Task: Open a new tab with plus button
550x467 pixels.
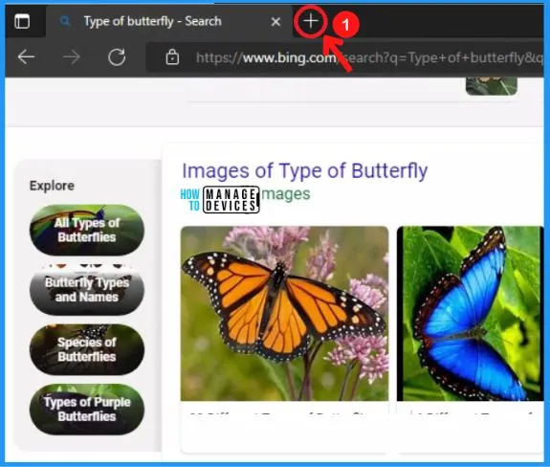Action: coord(311,21)
